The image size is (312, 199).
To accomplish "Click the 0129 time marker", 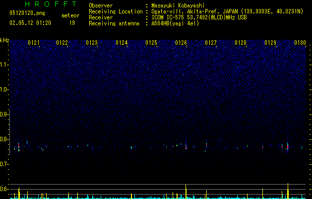I will (270, 42).
